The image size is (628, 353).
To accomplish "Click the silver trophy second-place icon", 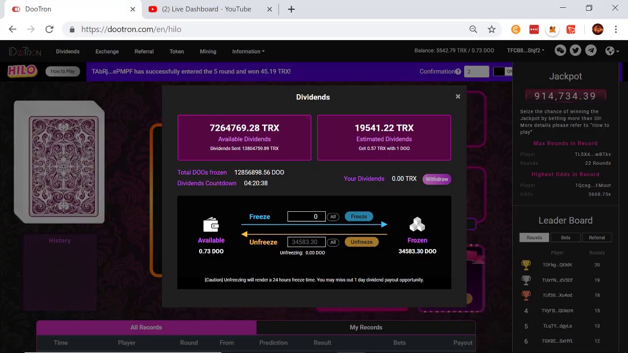I will (x=526, y=280).
